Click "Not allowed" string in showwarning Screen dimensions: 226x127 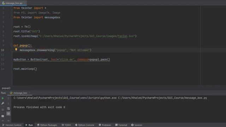pos(80,50)
